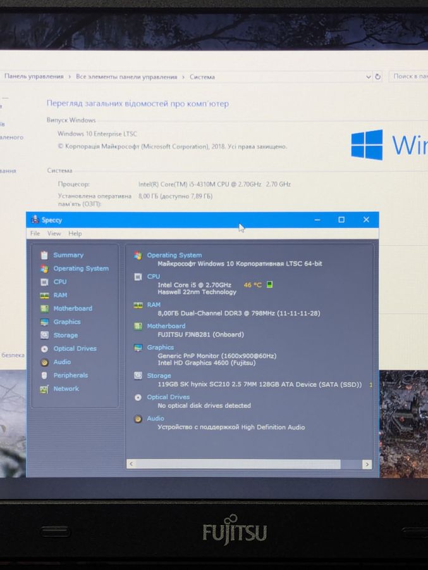Click 'Haswell 22nm Technology' text

pyautogui.click(x=197, y=292)
